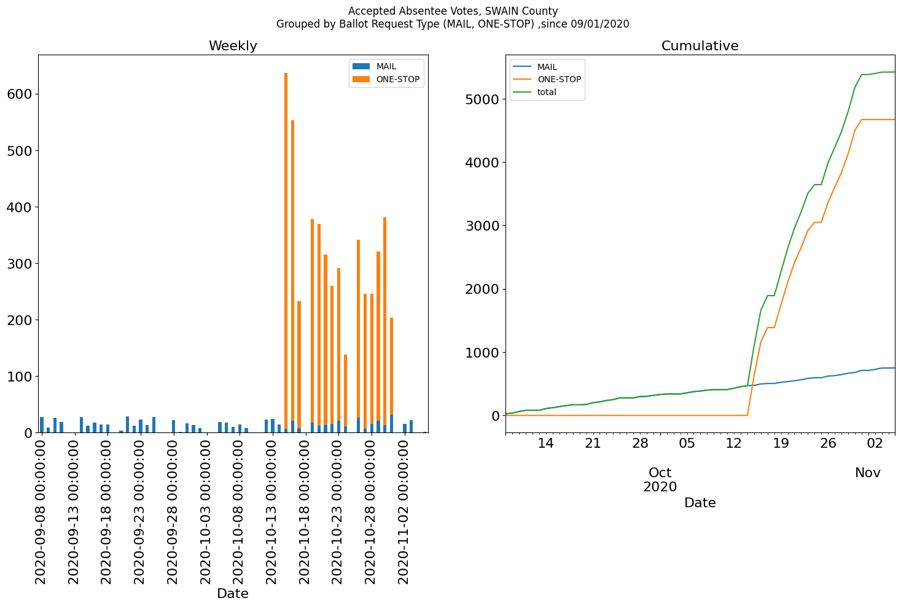Click the 0 tick label on Weekly axis
The height and width of the screenshot is (606, 901).
(28, 432)
